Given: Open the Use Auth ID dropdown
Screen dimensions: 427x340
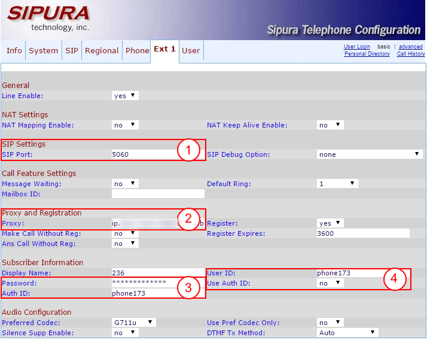Looking at the screenshot, I should tap(330, 283).
